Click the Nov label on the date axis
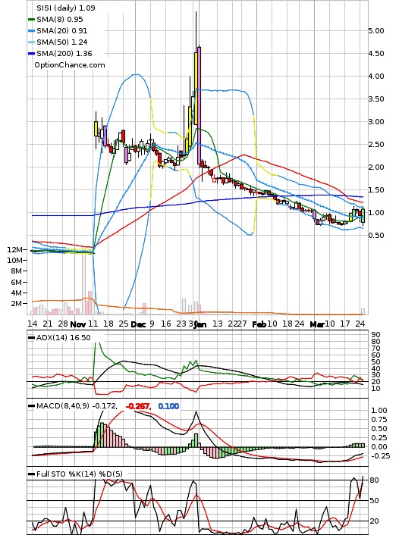The height and width of the screenshot is (535, 399). (x=78, y=324)
